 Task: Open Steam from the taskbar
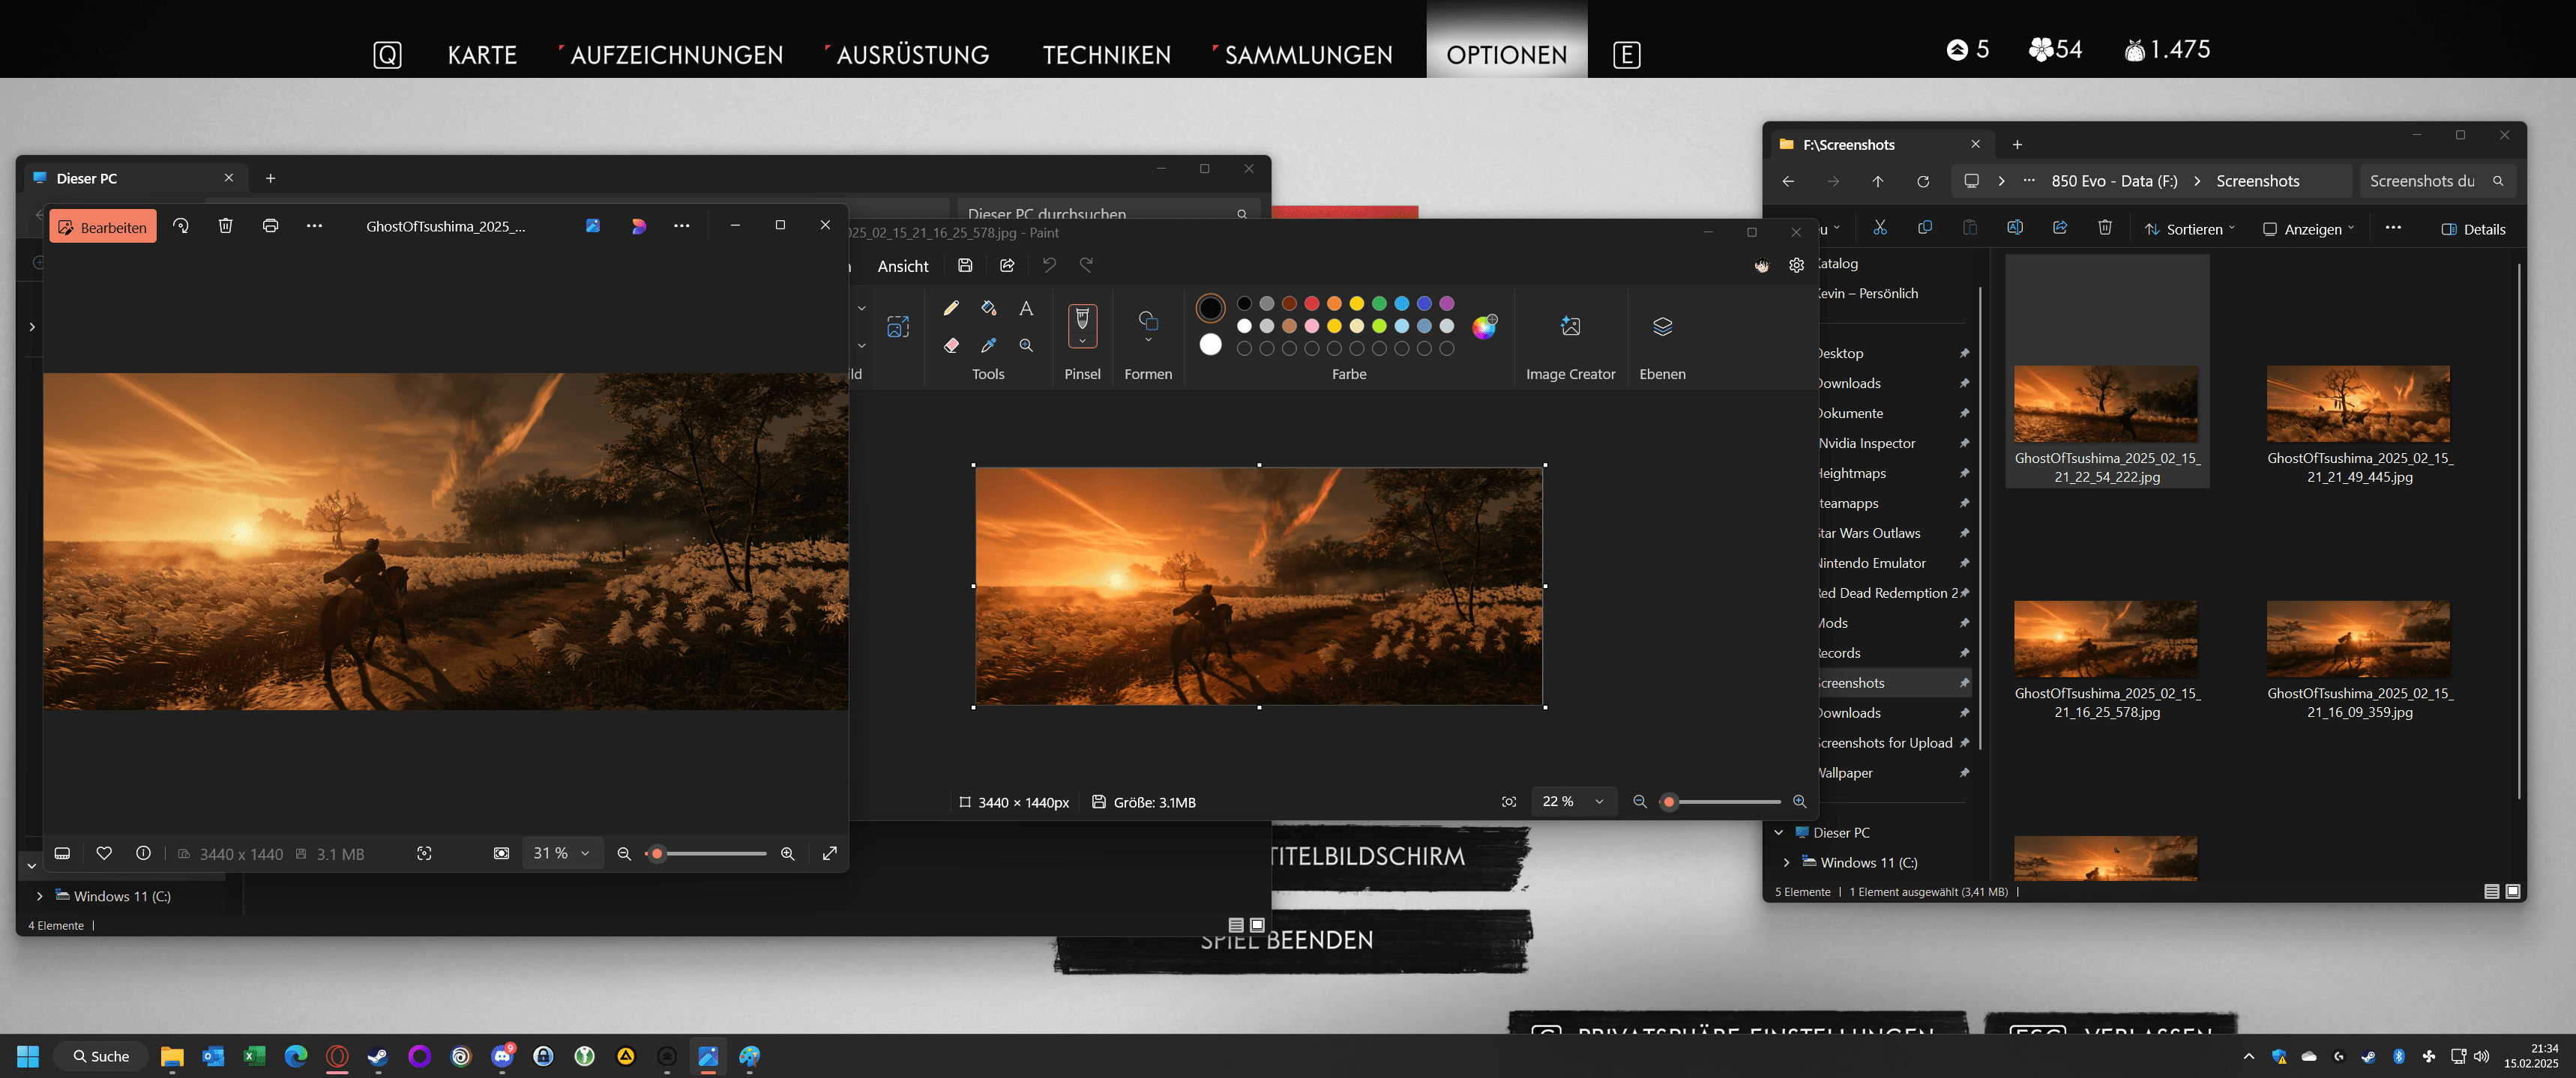tap(377, 1056)
